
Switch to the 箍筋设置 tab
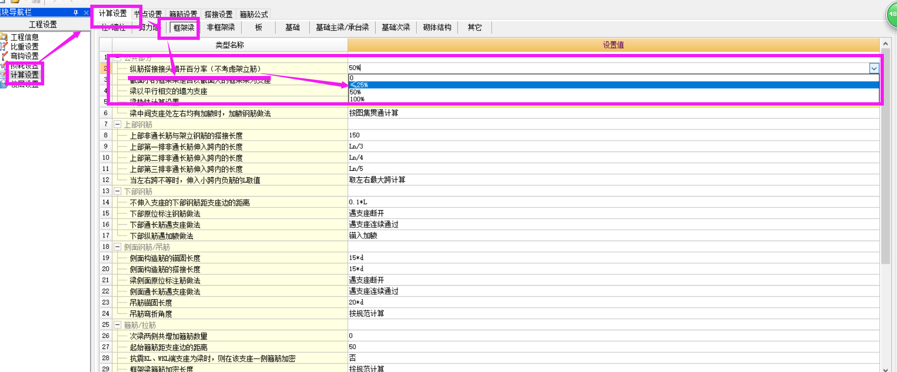click(183, 14)
